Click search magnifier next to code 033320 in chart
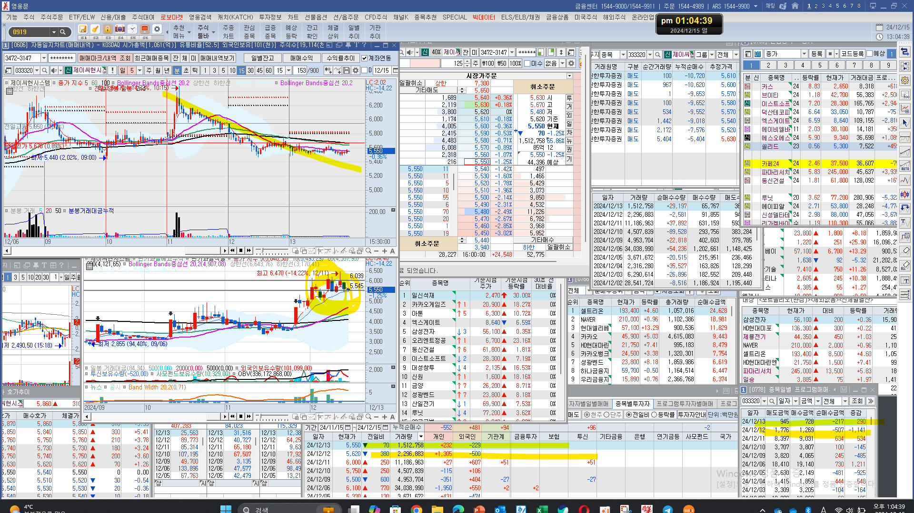 coord(45,70)
